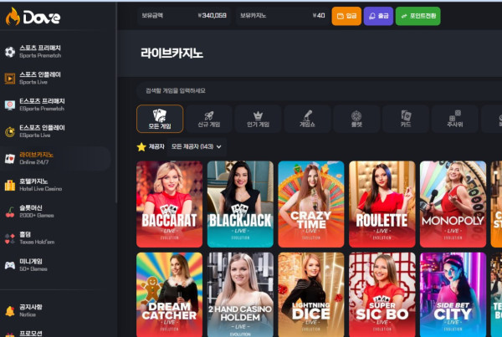
Task: Select the 슬롯머신 cherry icon
Action: click(x=10, y=212)
